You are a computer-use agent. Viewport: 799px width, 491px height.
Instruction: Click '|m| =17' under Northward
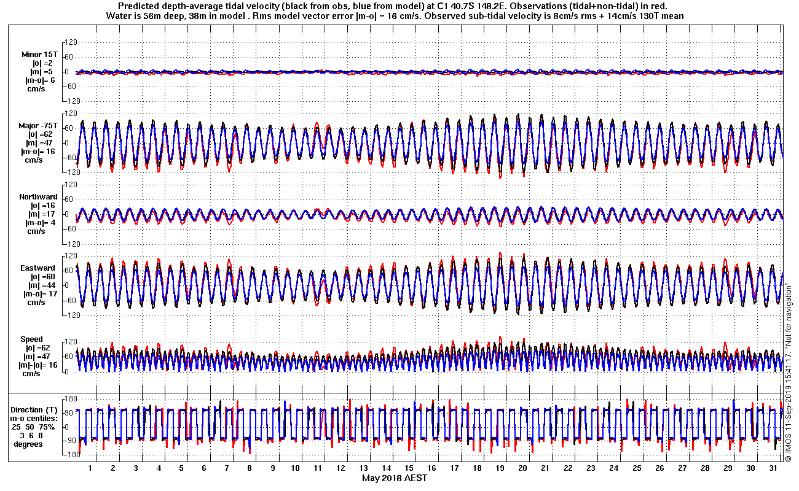tap(42, 214)
